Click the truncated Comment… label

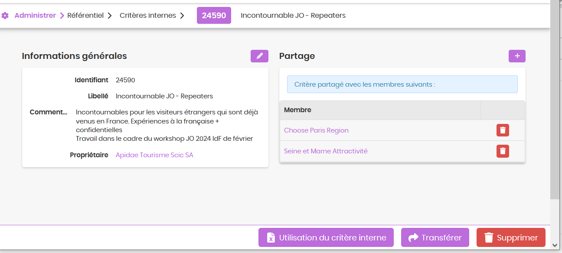pyautogui.click(x=48, y=112)
